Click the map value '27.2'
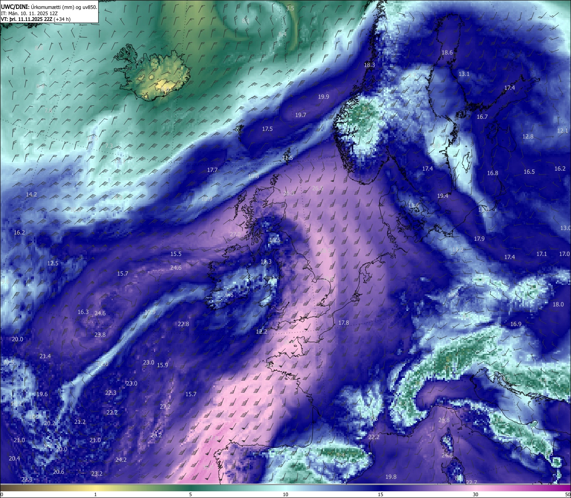 click(165, 406)
